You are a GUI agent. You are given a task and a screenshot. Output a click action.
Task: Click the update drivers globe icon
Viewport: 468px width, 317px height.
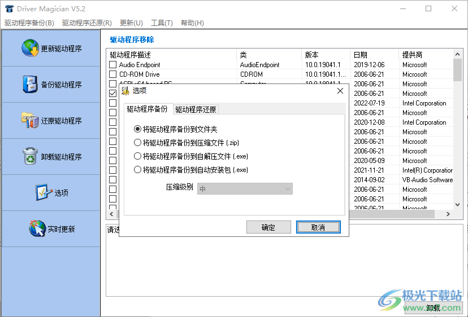[x=30, y=48]
